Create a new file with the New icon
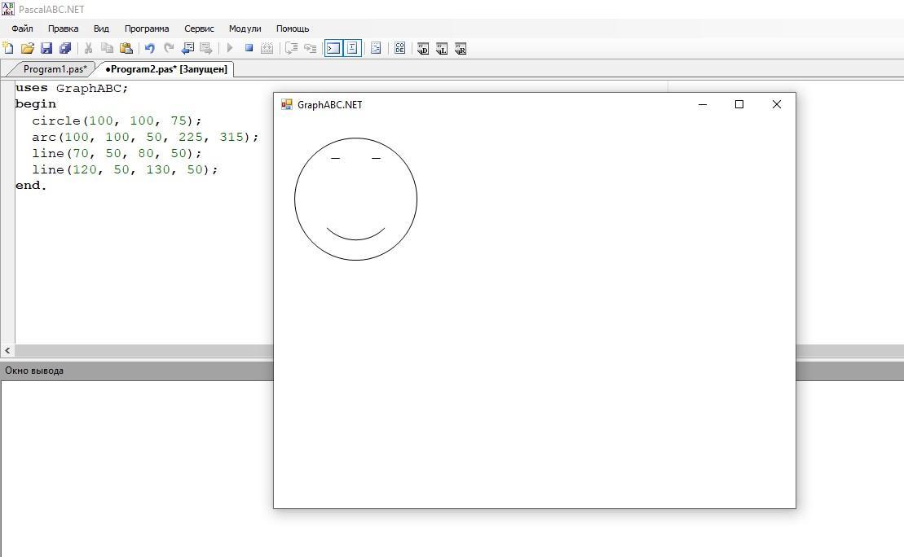 9,48
